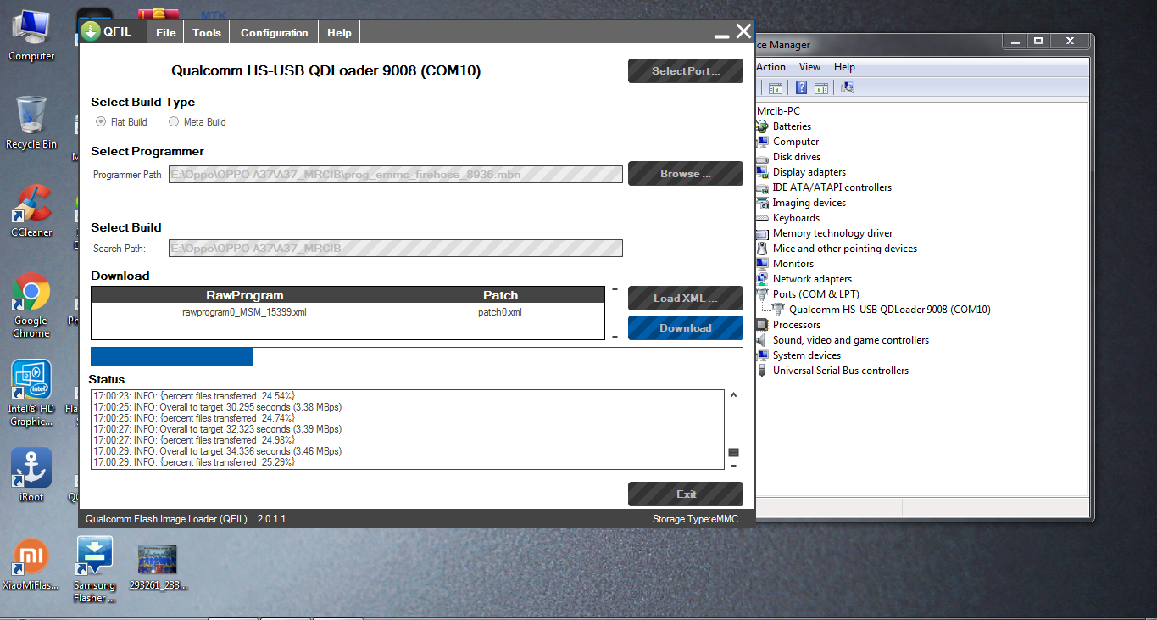Click Device Manager show/hide console tree icon

(x=775, y=87)
